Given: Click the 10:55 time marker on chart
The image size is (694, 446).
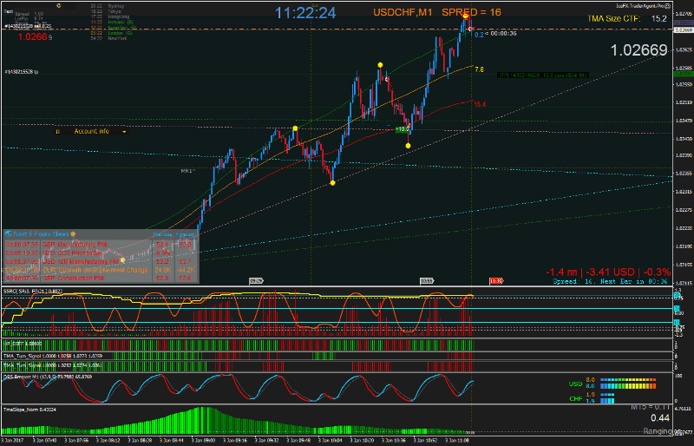Looking at the screenshot, I should click(x=427, y=281).
